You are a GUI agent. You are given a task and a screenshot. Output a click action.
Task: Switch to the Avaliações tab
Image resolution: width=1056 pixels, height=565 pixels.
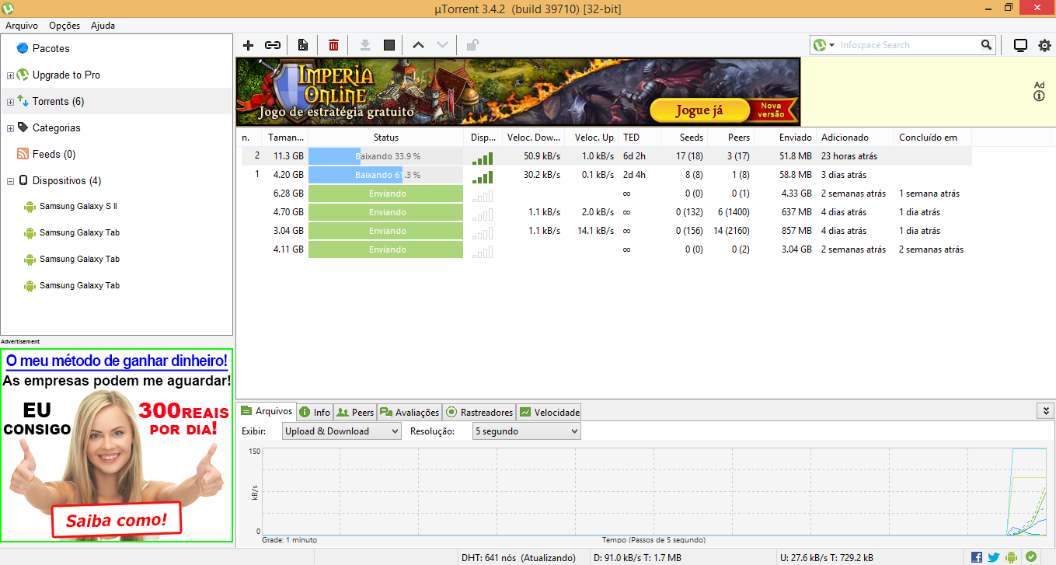tap(410, 412)
